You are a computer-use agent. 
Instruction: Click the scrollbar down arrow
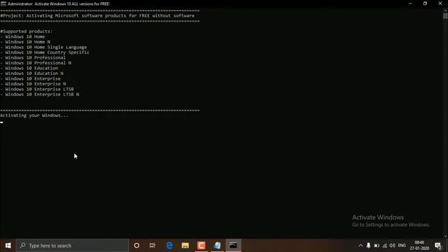[445, 237]
